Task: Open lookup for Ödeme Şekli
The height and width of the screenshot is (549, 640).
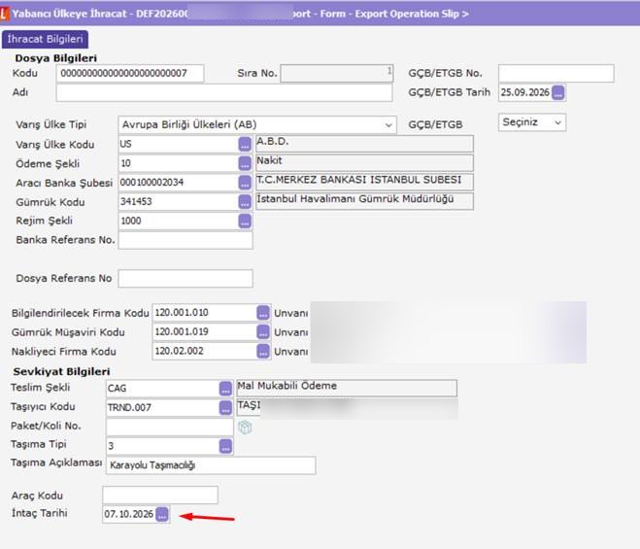Action: [x=245, y=163]
